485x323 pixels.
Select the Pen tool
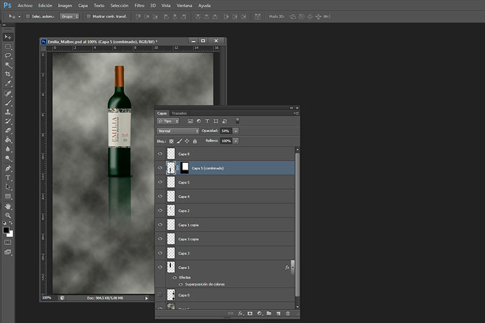point(8,168)
